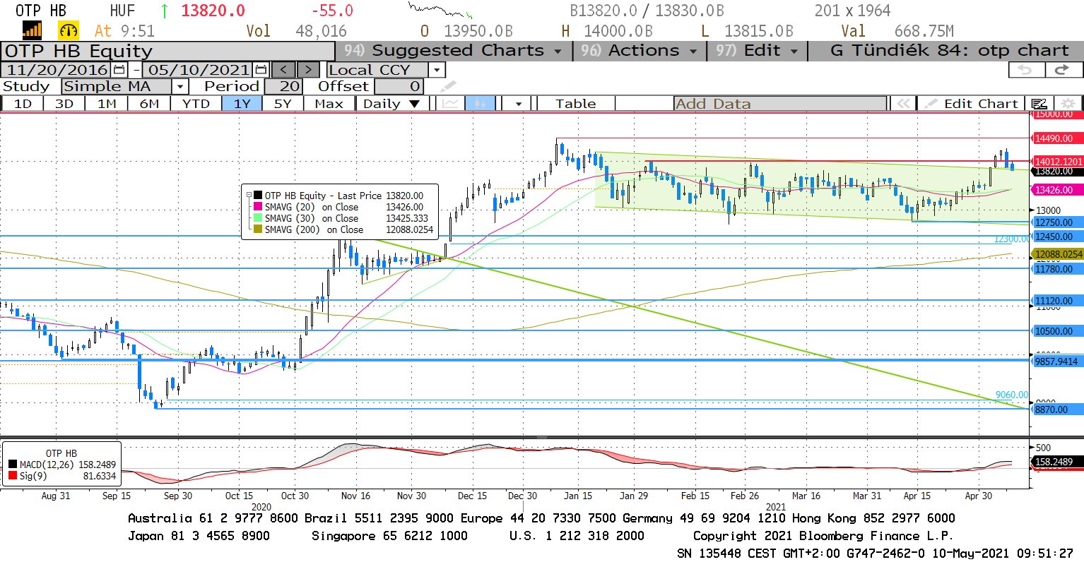This screenshot has height=574, width=1084.
Task: Click the 13820.0 last price text
Action: pyautogui.click(x=213, y=11)
